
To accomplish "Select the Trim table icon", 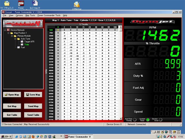I will click(x=22, y=44).
